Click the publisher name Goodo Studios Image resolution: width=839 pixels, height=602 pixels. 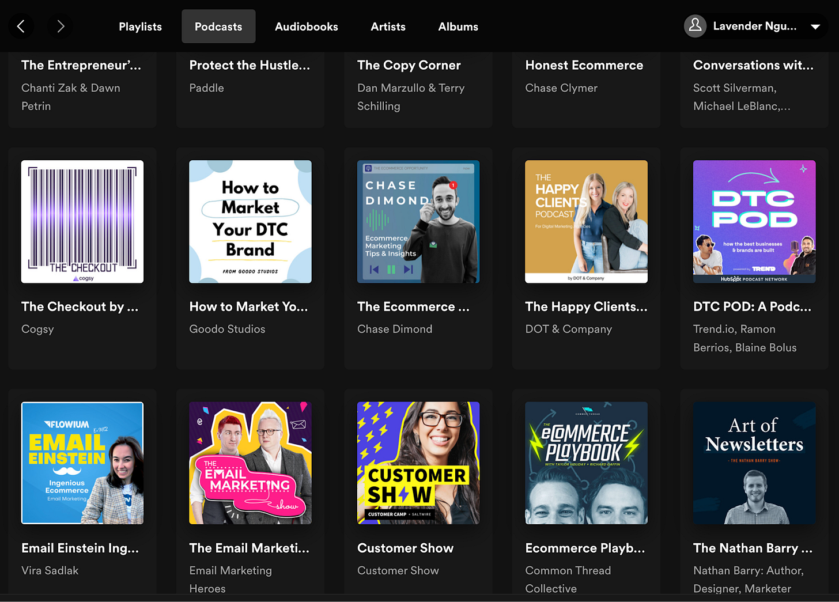[x=227, y=329]
